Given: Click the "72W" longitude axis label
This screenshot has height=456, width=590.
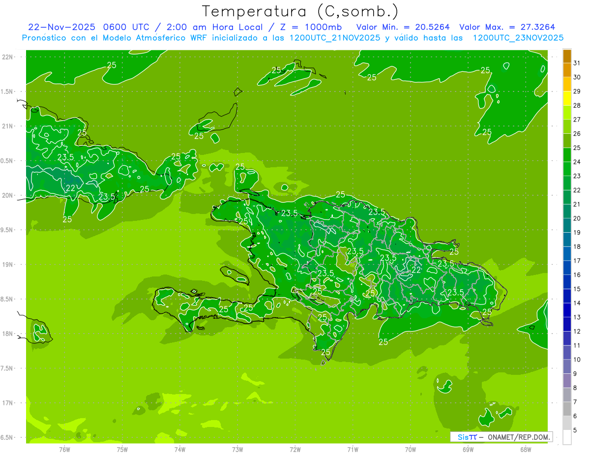Looking at the screenshot, I should click(295, 449).
